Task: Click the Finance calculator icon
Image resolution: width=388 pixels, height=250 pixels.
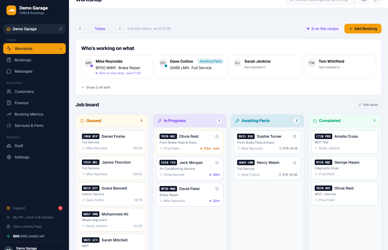Action: pyautogui.click(x=9, y=103)
